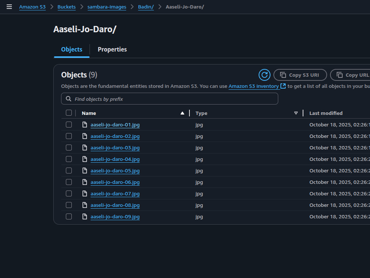Screen dimensions: 370x278
Task: Navigate to Badin/ folder breadcrumb
Action: click(146, 7)
